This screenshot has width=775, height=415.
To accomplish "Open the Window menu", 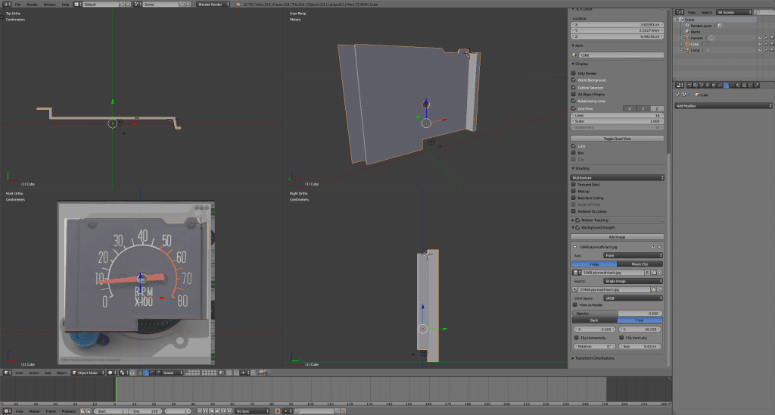I will [49, 4].
